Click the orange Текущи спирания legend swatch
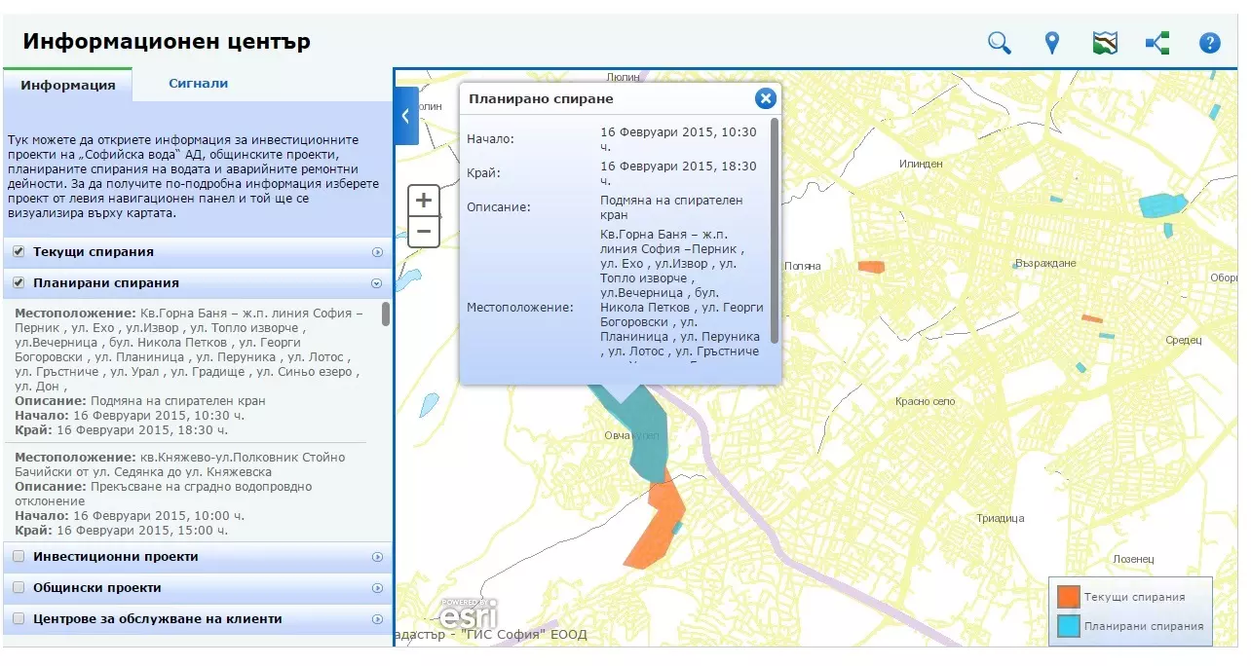 click(x=1068, y=597)
